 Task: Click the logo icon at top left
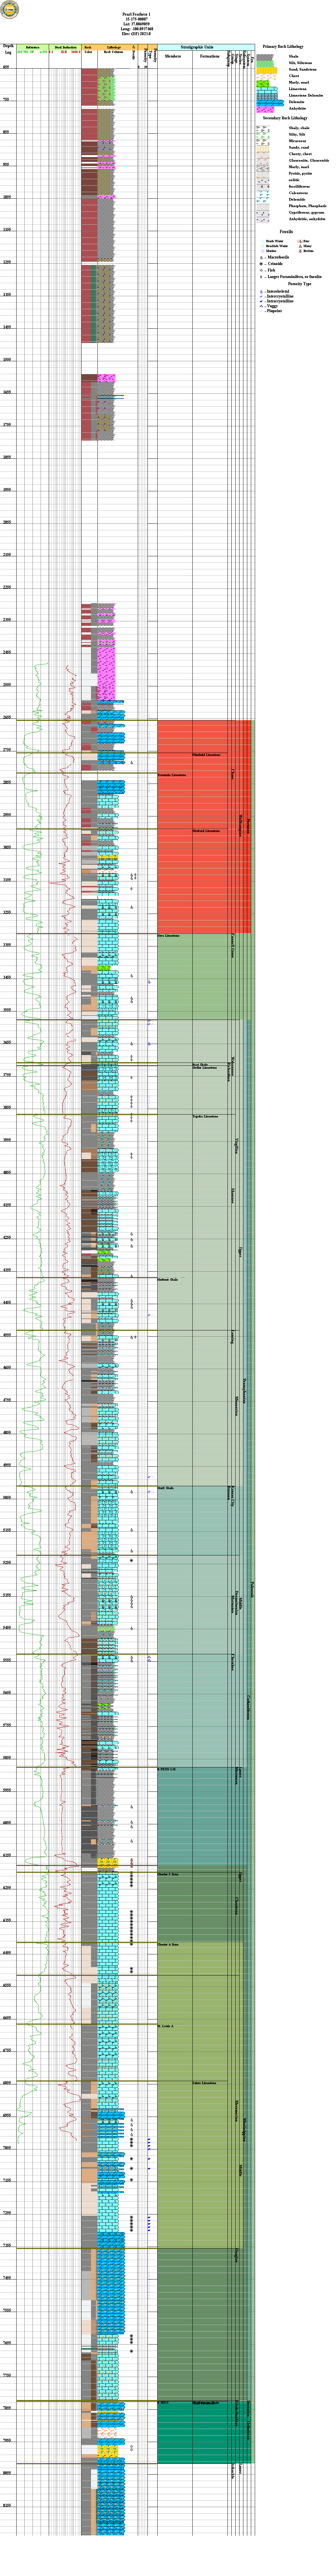[x=9, y=9]
